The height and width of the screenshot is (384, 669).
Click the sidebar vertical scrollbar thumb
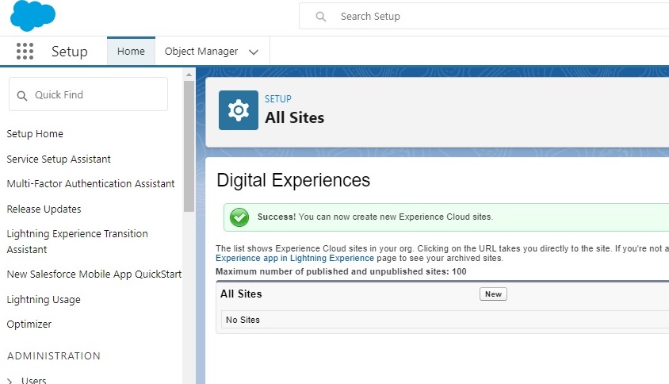pos(189,146)
